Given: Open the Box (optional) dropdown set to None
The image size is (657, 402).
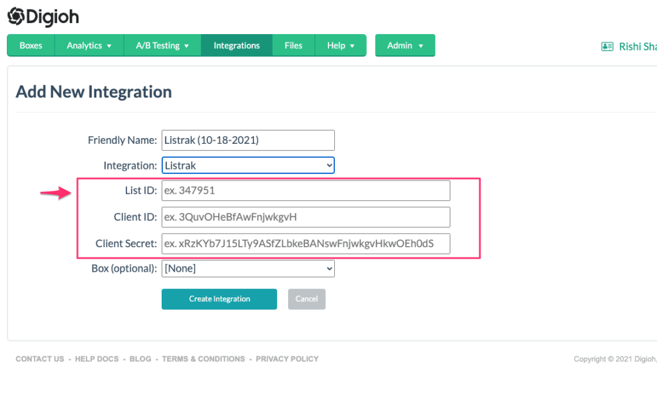Looking at the screenshot, I should click(248, 268).
